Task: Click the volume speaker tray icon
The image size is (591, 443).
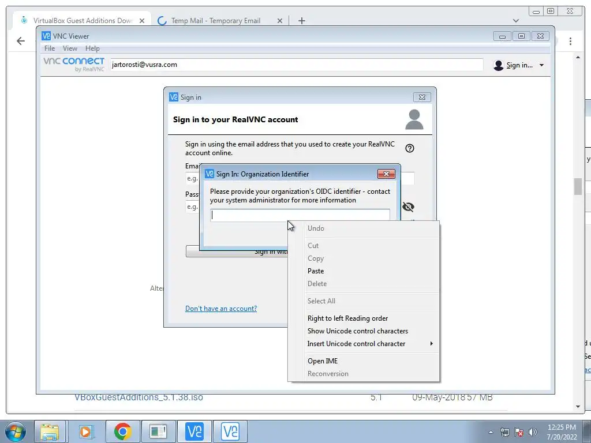Action: point(533,432)
